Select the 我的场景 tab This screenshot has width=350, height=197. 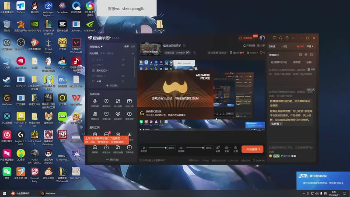point(94,53)
